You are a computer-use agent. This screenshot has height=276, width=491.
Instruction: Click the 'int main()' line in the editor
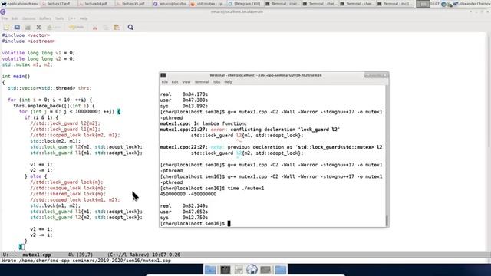tap(16, 77)
